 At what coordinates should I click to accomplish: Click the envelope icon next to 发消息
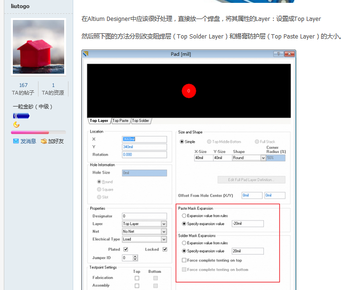pyautogui.click(x=16, y=141)
